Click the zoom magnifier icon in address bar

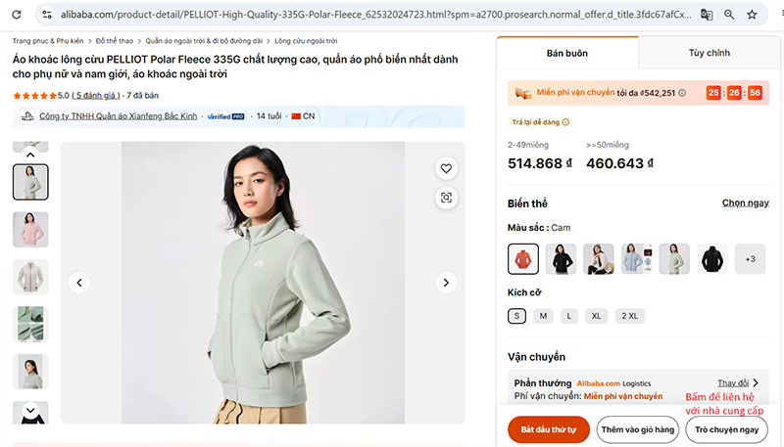click(x=729, y=15)
